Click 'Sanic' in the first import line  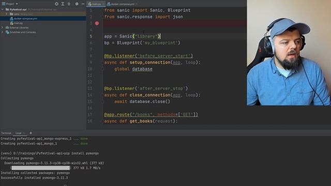point(156,10)
